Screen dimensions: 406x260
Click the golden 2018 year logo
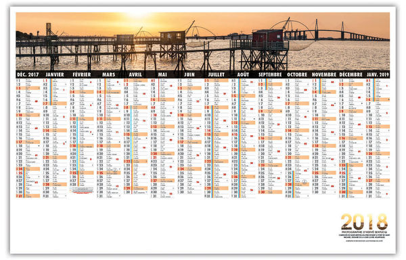point(364,222)
